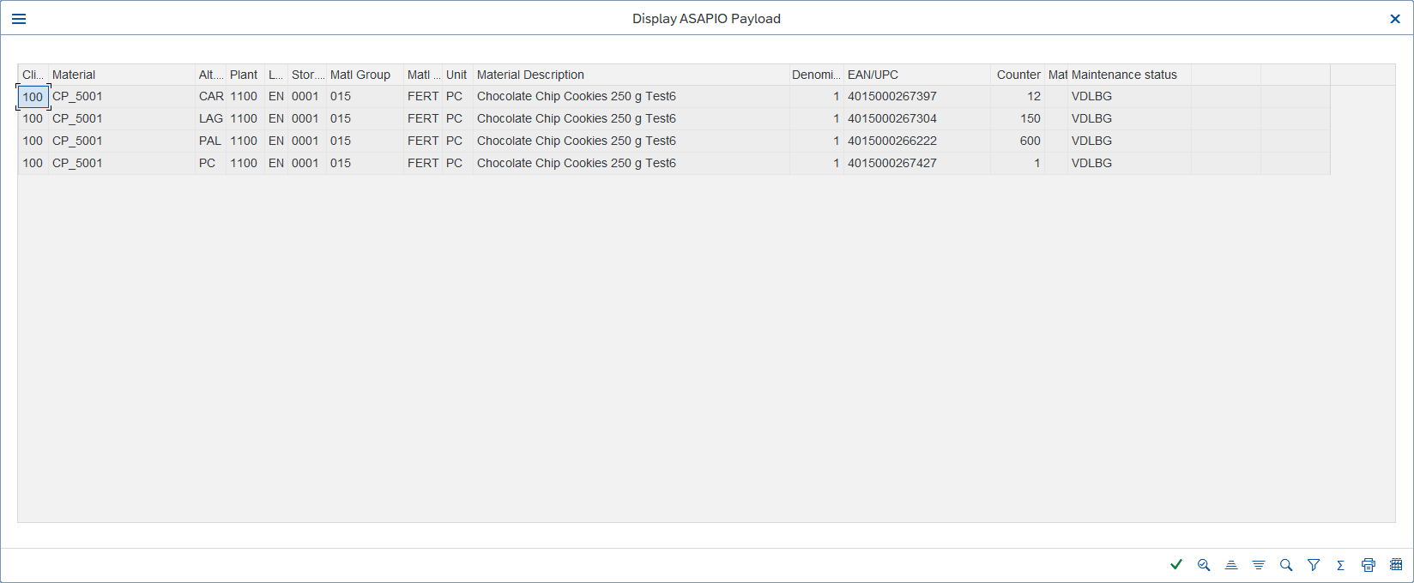Viewport: 1414px width, 583px height.
Task: Select the Unit column header
Action: [x=457, y=75]
